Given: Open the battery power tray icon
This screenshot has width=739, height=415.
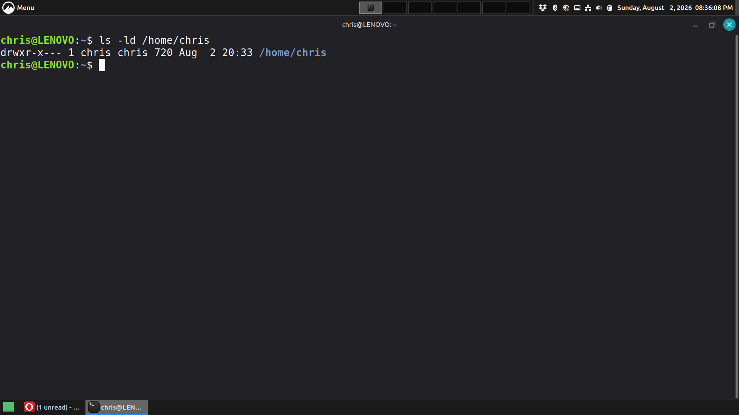Looking at the screenshot, I should click(610, 8).
